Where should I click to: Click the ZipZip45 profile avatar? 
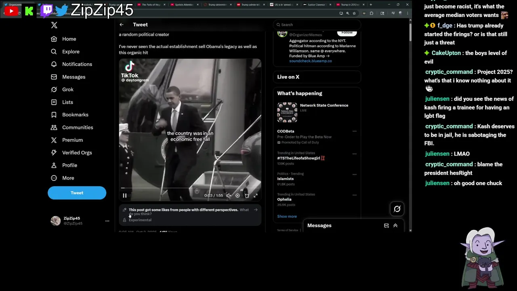55,221
